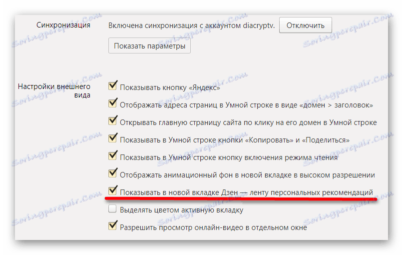Toggle онлайн-видео в отдельном окне checkbox

[x=112, y=225]
